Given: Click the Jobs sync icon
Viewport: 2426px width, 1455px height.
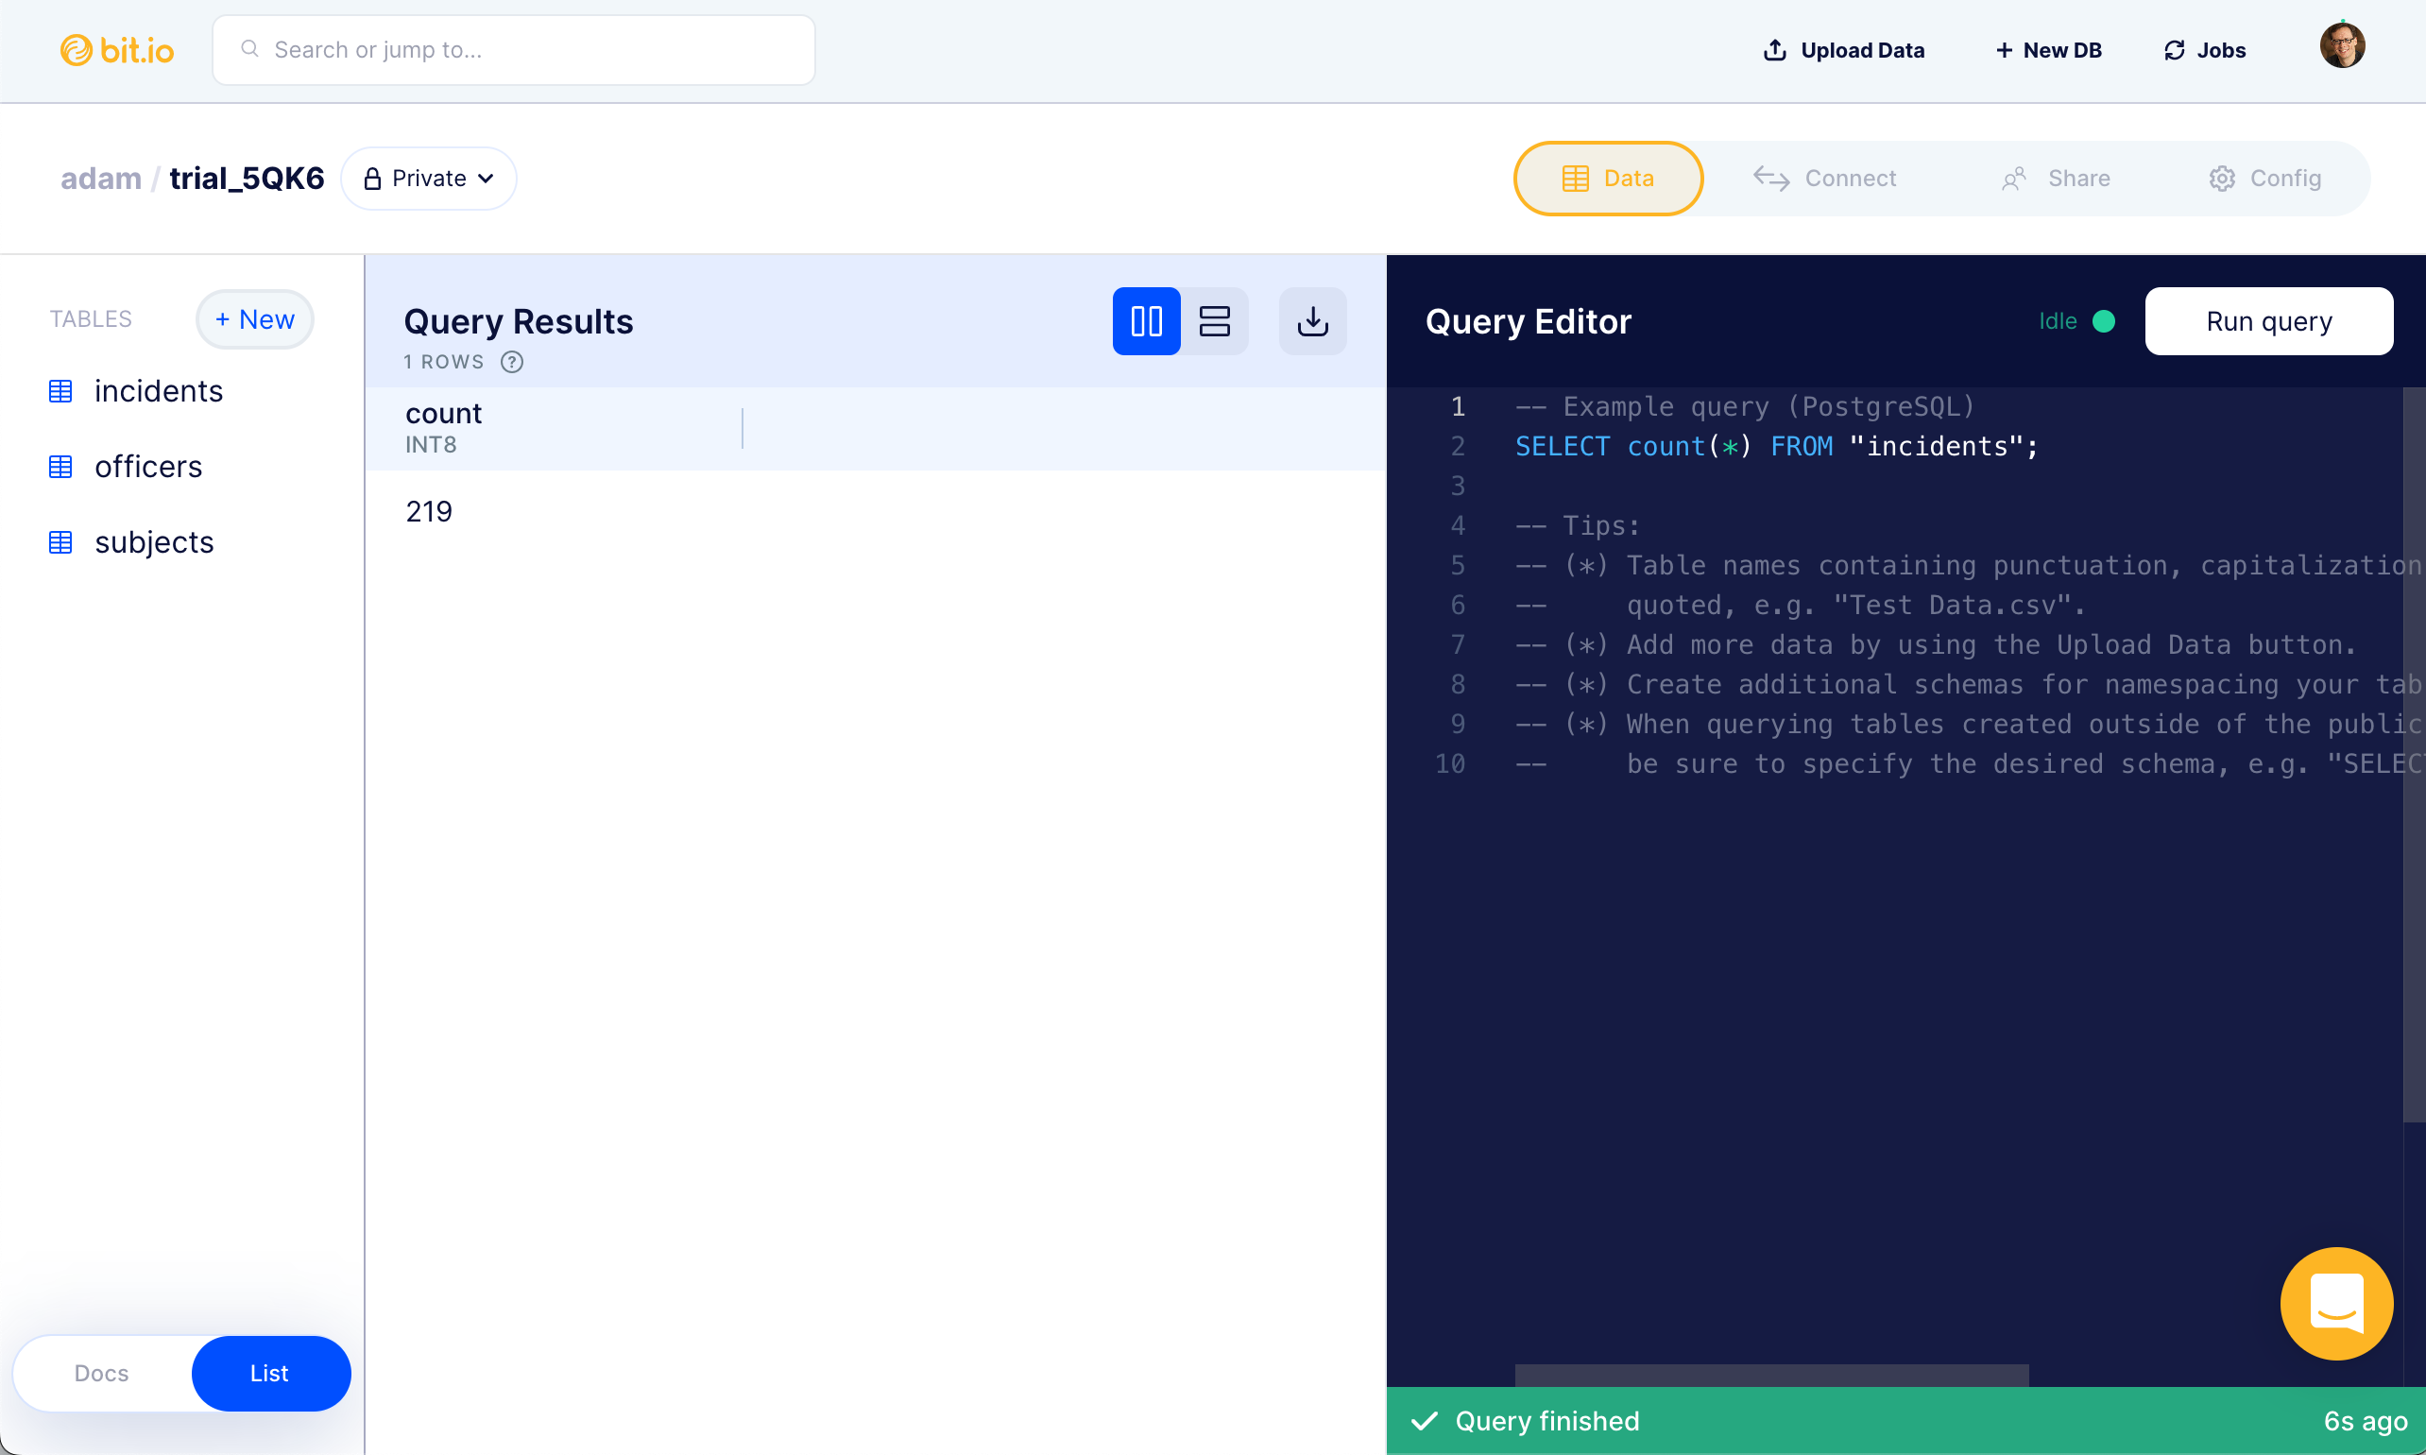Looking at the screenshot, I should point(2174,49).
